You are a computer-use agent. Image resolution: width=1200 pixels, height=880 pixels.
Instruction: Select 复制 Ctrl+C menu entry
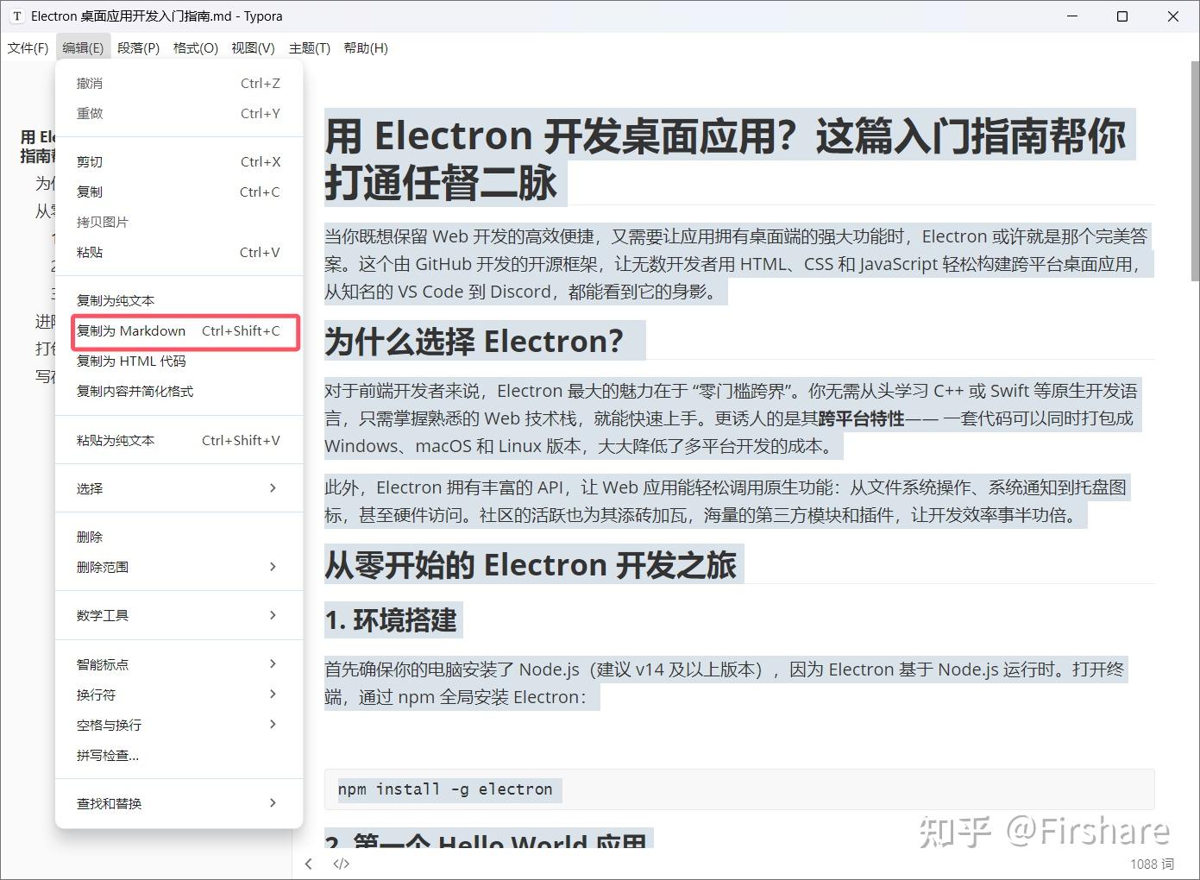[x=179, y=192]
